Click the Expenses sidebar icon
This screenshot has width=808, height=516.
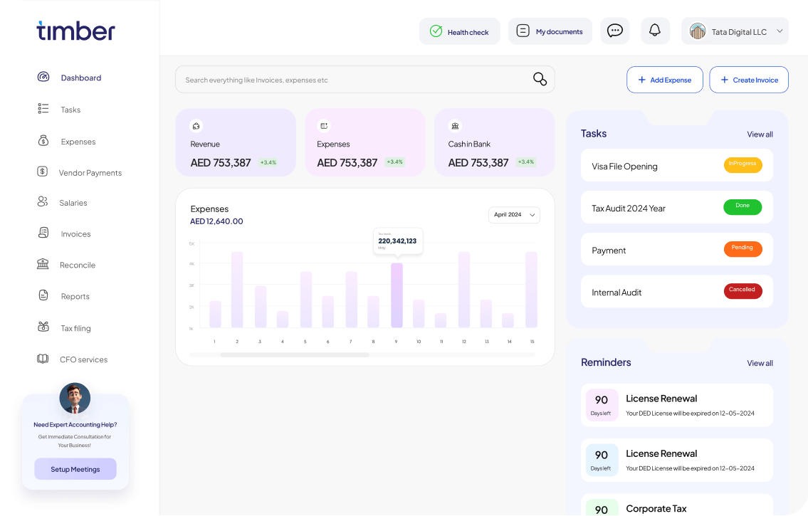[43, 141]
